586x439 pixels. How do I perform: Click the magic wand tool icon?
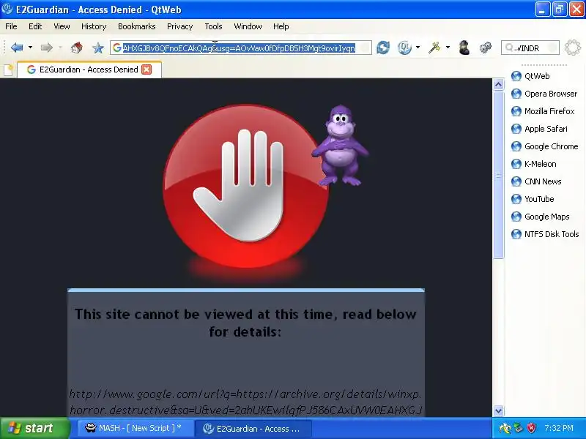point(434,48)
